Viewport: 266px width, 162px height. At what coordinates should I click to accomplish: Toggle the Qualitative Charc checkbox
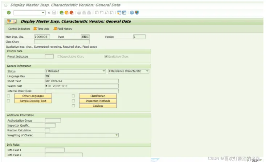pos(106,57)
